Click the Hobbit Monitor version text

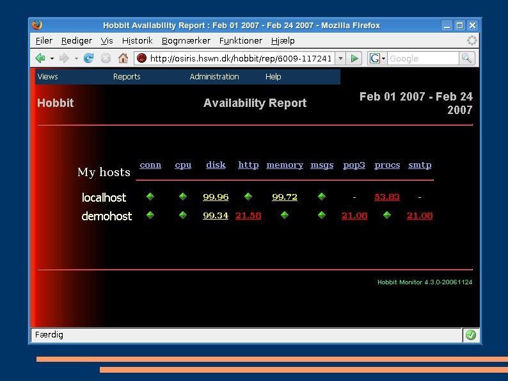coord(425,282)
